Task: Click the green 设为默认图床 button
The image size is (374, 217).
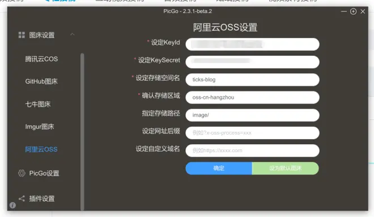Action: pos(285,168)
